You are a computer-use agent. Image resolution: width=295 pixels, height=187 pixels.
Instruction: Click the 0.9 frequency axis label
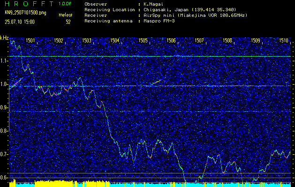tap(4, 108)
